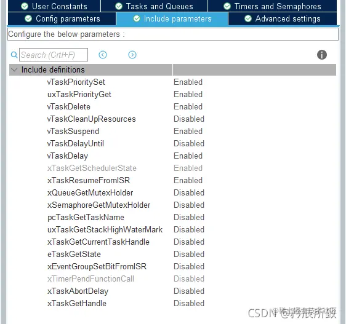Select xTaskGetSchedulerState parameter
Image resolution: width=346 pixels, height=324 pixels.
[92, 168]
